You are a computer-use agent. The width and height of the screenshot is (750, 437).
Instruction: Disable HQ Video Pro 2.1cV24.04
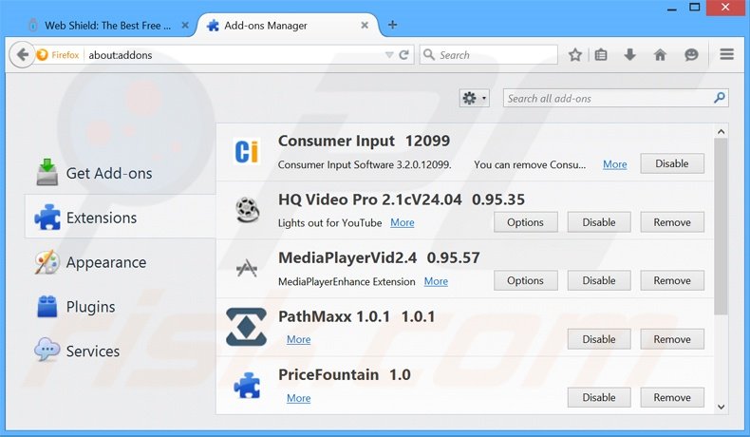[x=599, y=222]
